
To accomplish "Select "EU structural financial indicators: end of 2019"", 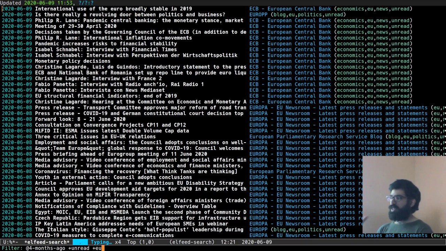I will tap(106, 96).
